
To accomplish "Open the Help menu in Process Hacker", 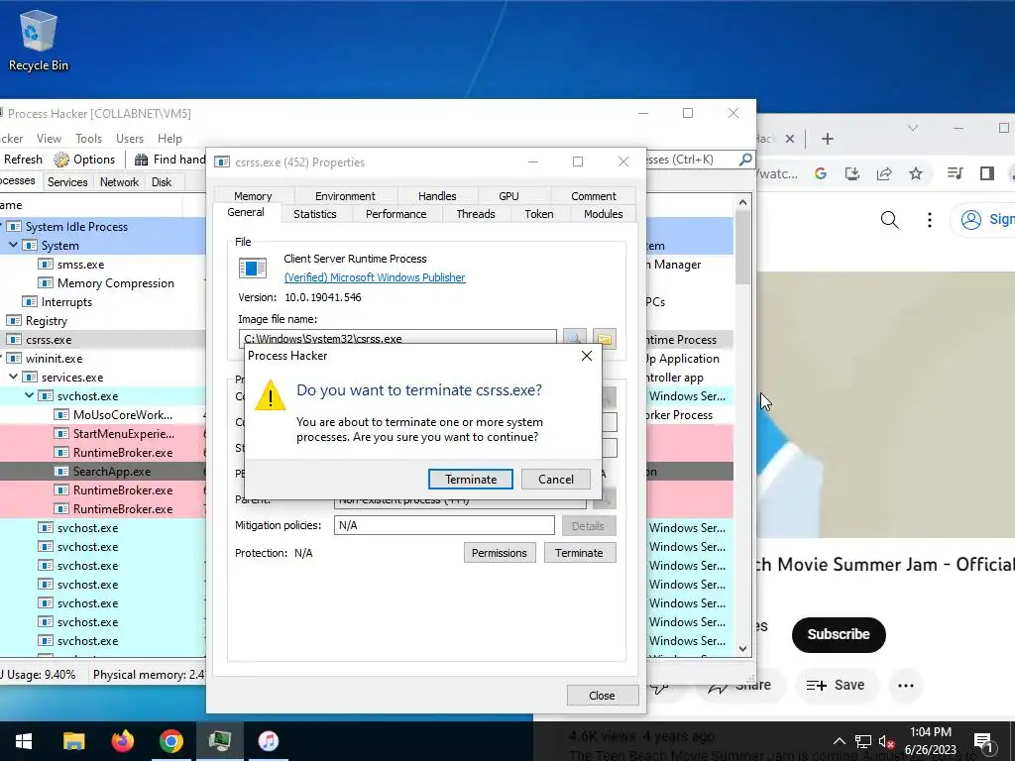I will click(x=169, y=139).
